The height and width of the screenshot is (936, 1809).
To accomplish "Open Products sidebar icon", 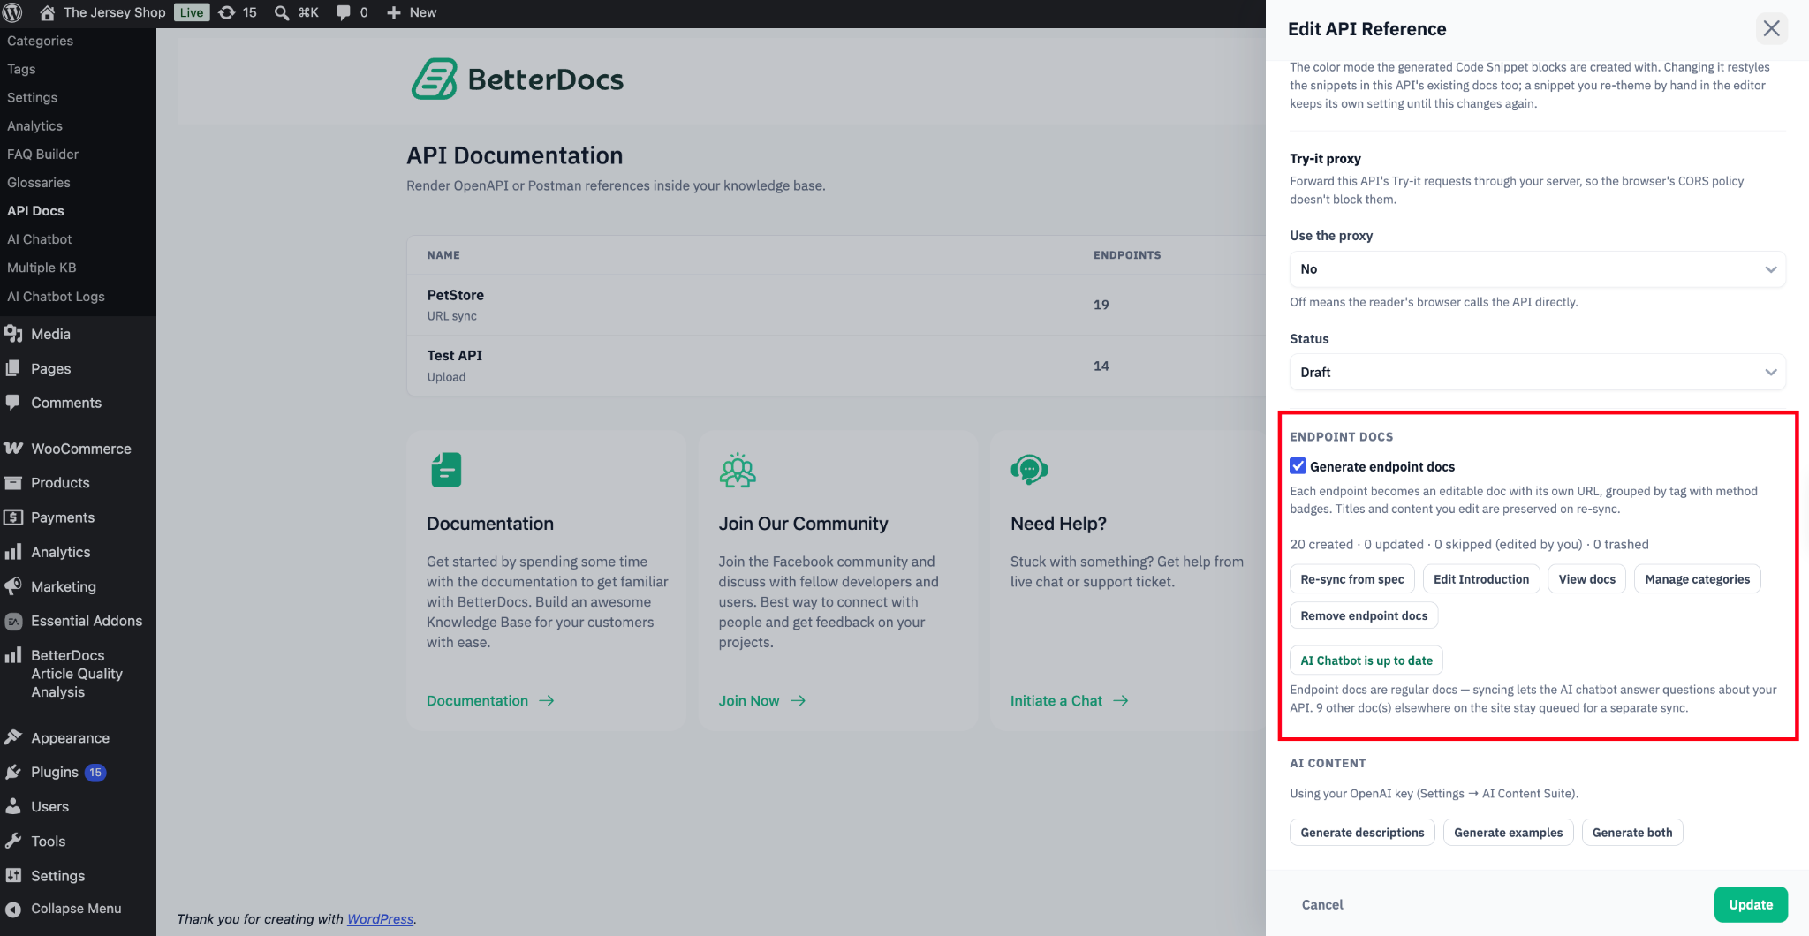I will click(13, 483).
